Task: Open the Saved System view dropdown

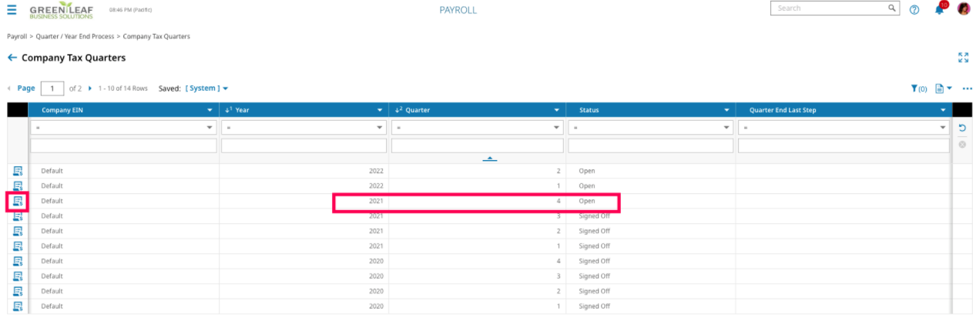Action: pyautogui.click(x=206, y=89)
